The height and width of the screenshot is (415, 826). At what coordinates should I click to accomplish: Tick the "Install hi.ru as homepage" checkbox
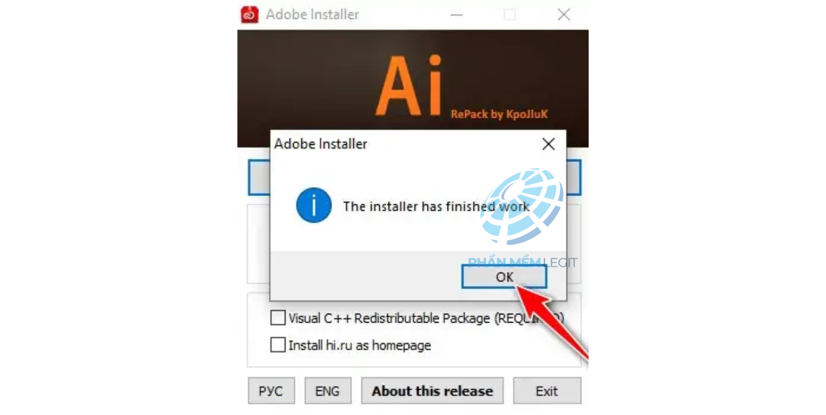[278, 345]
